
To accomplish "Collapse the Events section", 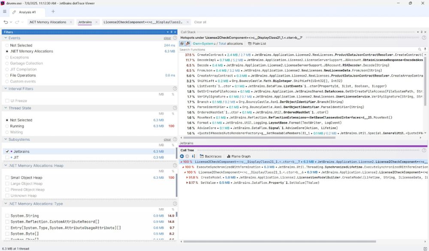I will 6,38.
